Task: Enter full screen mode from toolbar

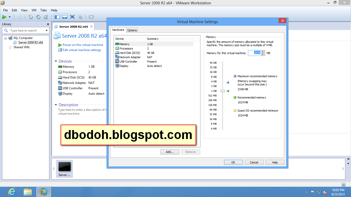Action: pyautogui.click(x=72, y=17)
